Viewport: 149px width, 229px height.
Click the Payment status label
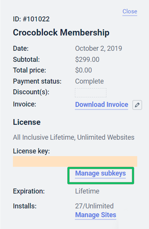pos(37,81)
